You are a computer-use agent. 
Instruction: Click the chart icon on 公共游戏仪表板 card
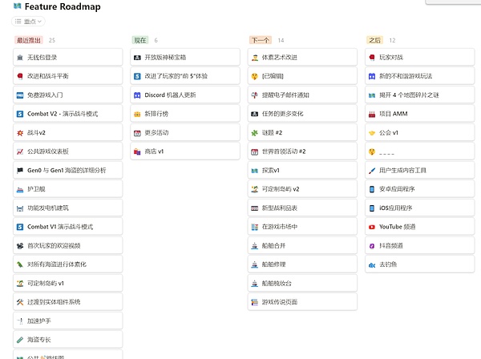[20, 151]
